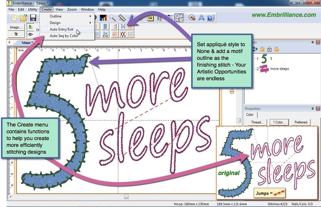This screenshot has width=321, height=207.
Task: Click the yellow design info page icon
Action: (150, 18)
